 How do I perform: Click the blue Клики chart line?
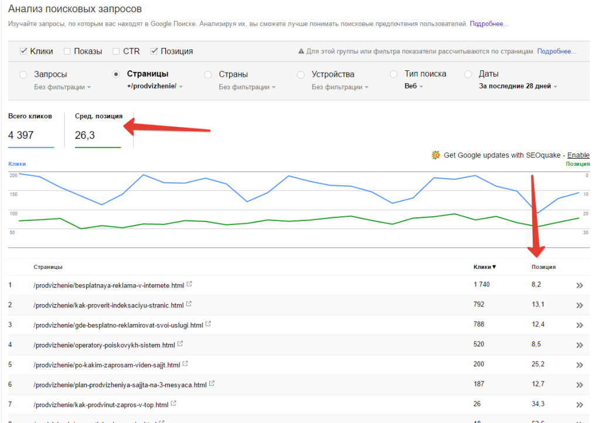coord(288,176)
